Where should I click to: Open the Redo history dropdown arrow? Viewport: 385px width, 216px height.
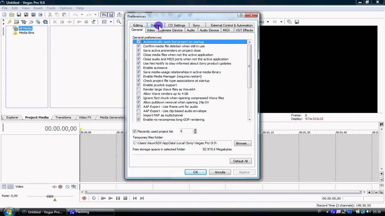click(96, 14)
